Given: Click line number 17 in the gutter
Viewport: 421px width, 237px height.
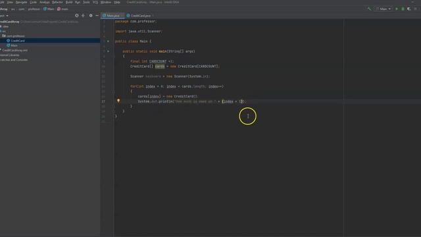Looking at the screenshot, I should pyautogui.click(x=103, y=101).
